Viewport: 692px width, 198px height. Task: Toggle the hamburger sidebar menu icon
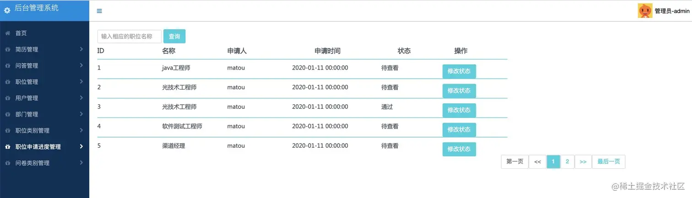point(99,11)
